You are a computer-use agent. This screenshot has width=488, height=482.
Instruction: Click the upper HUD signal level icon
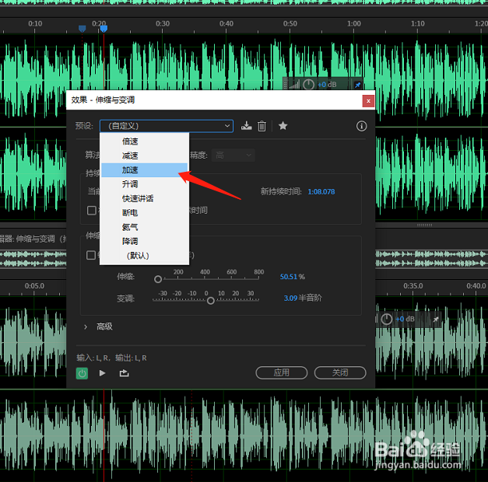coord(294,85)
